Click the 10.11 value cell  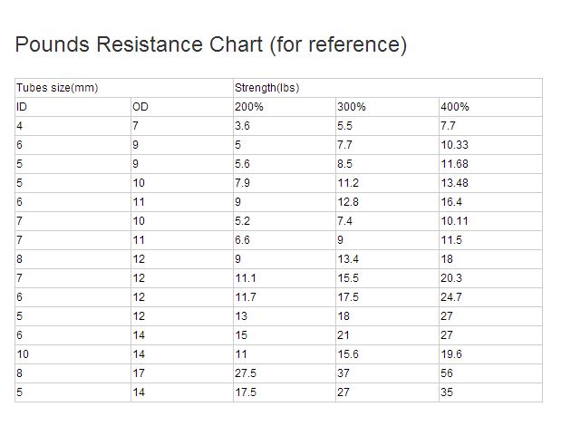click(490, 221)
